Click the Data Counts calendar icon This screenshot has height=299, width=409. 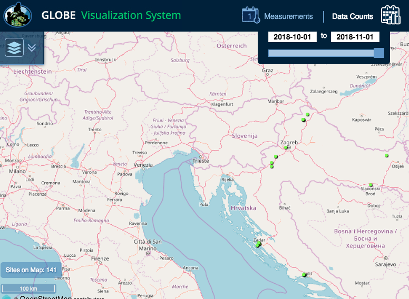[x=391, y=15]
